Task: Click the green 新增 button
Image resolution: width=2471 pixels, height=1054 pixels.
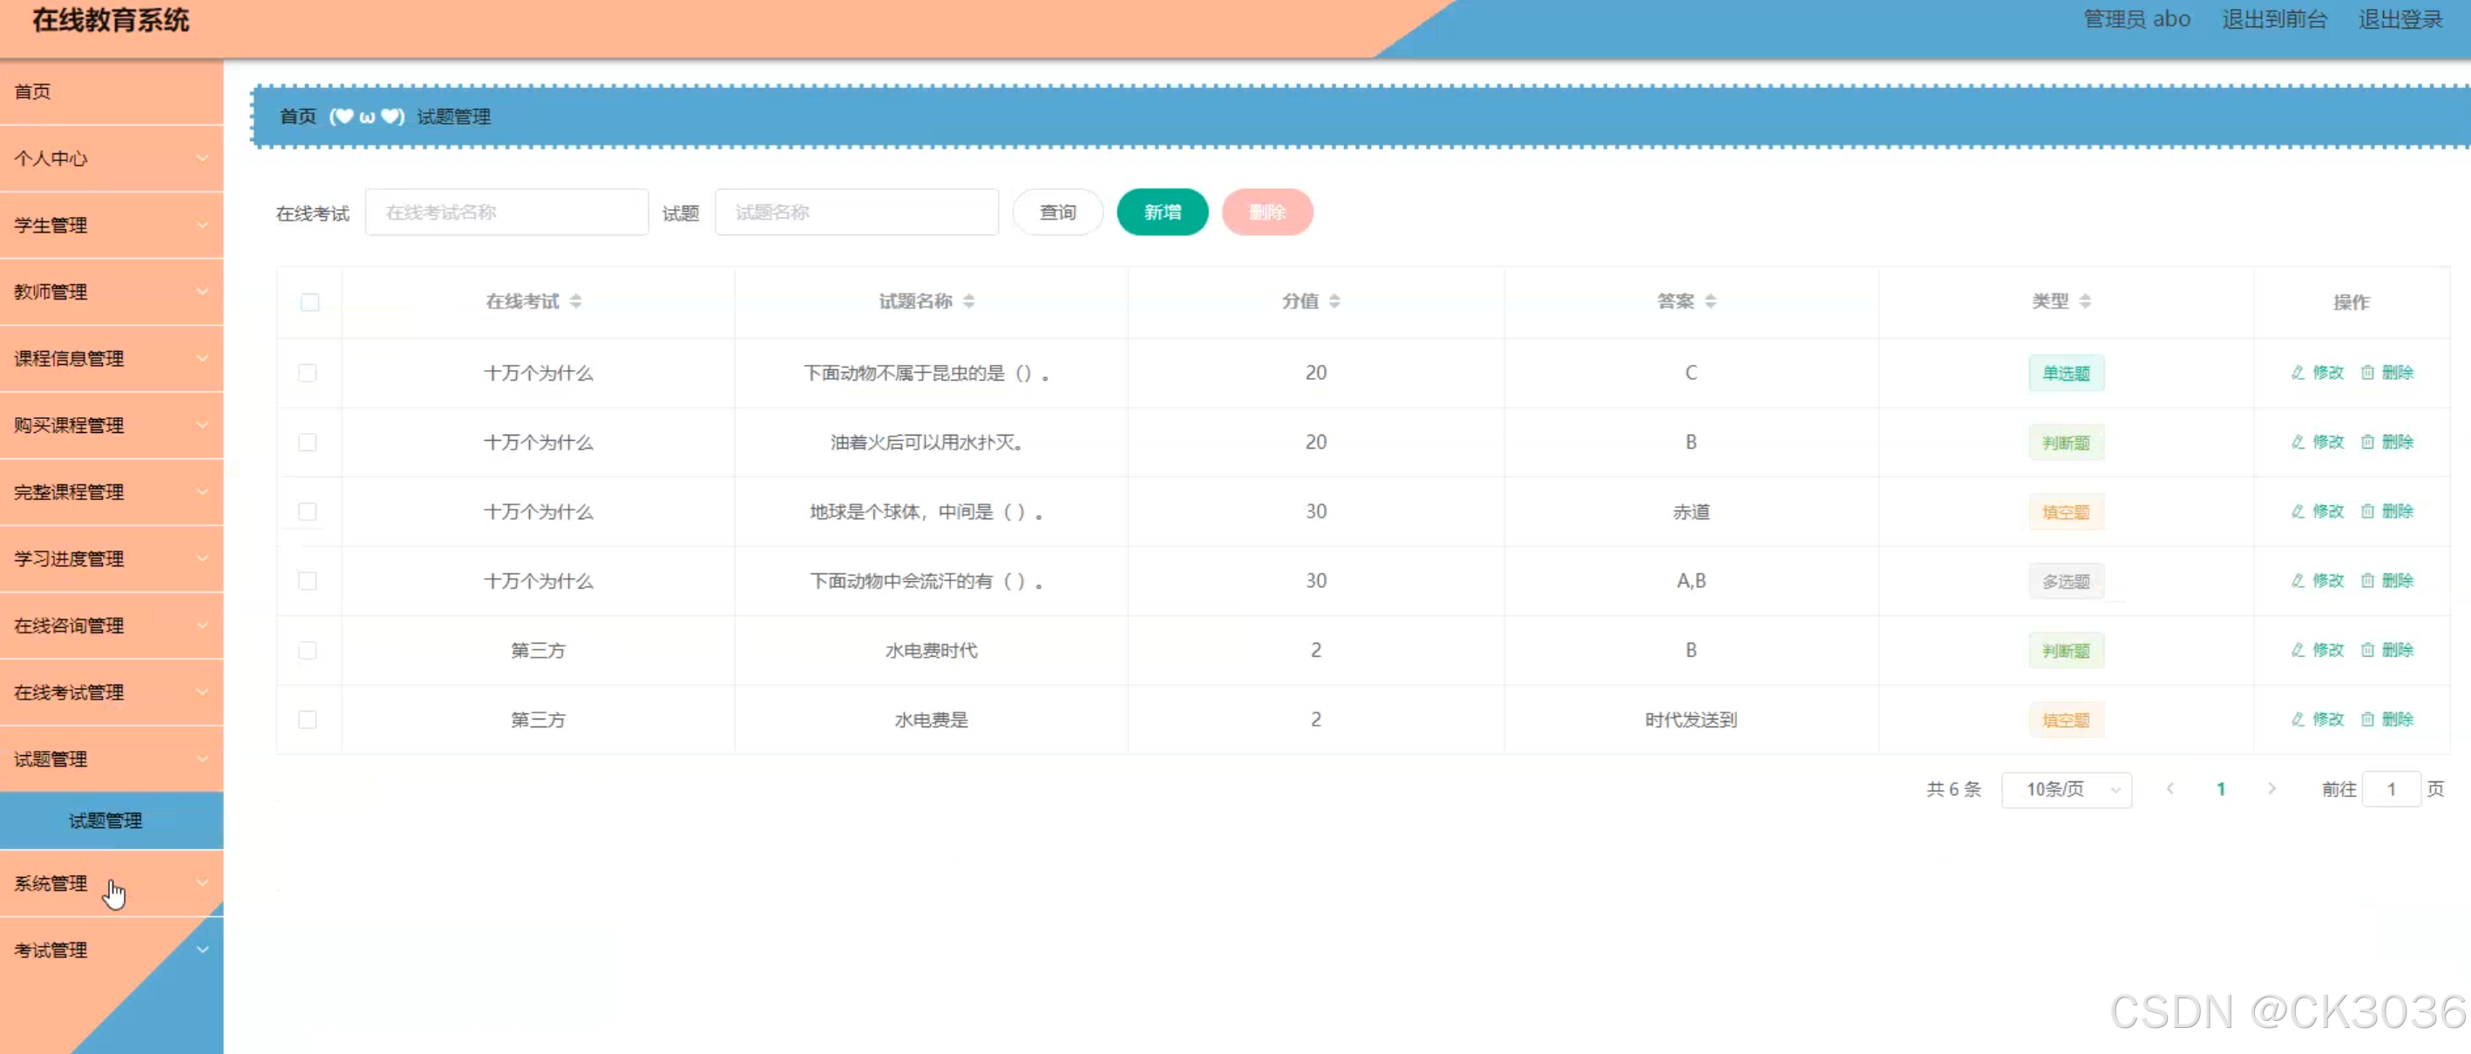Action: 1162,212
